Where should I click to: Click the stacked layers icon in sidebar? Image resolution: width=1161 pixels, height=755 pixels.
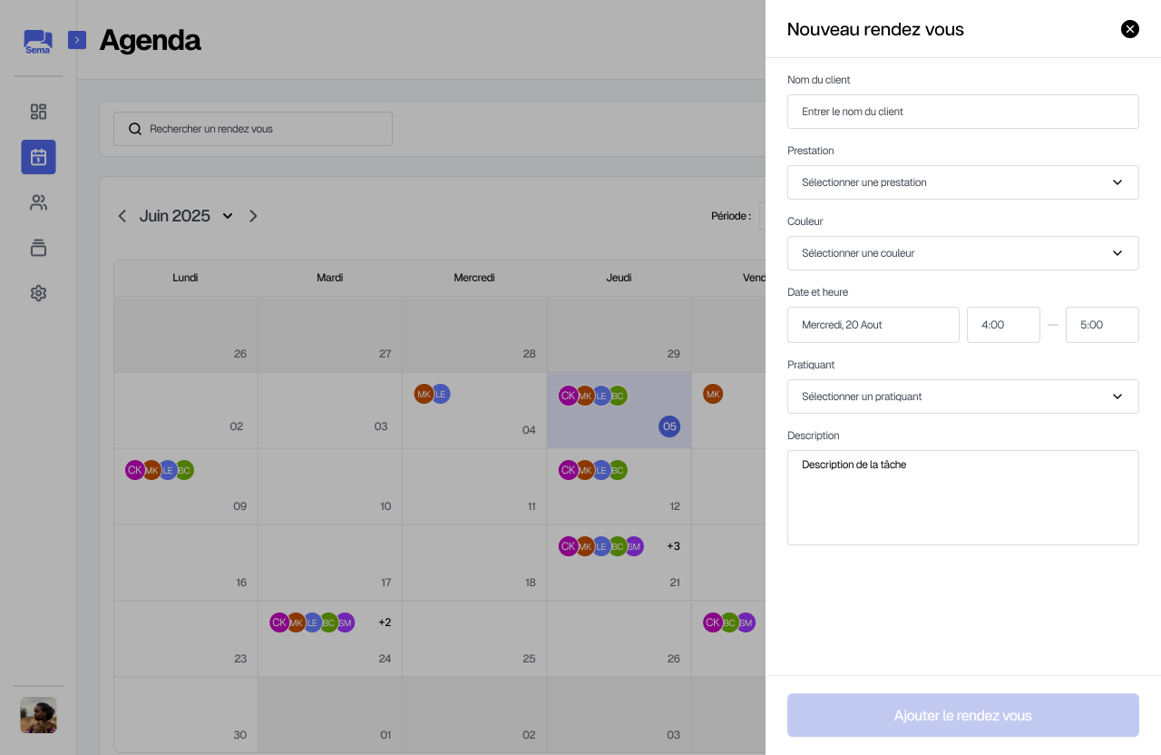[x=38, y=248]
